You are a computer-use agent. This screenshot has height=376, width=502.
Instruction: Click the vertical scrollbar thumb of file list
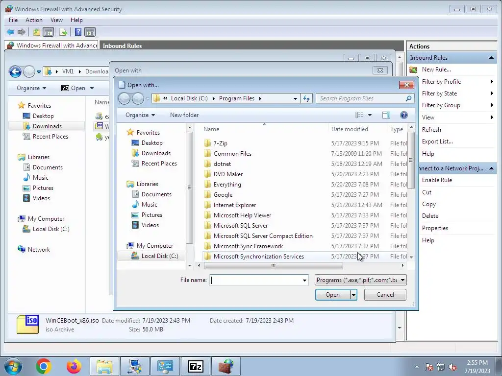pos(411,160)
